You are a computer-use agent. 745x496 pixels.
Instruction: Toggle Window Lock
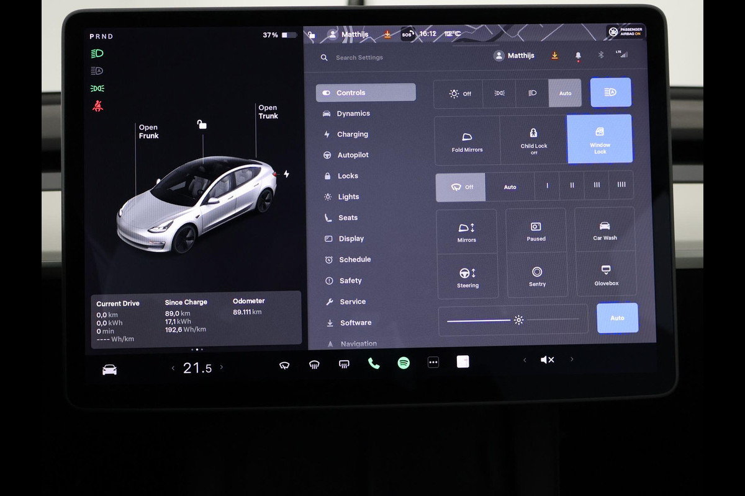[x=600, y=139]
